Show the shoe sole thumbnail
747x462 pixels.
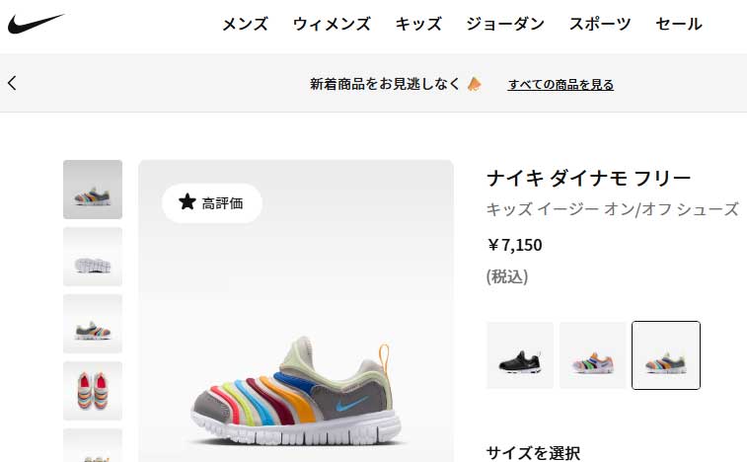tap(93, 257)
